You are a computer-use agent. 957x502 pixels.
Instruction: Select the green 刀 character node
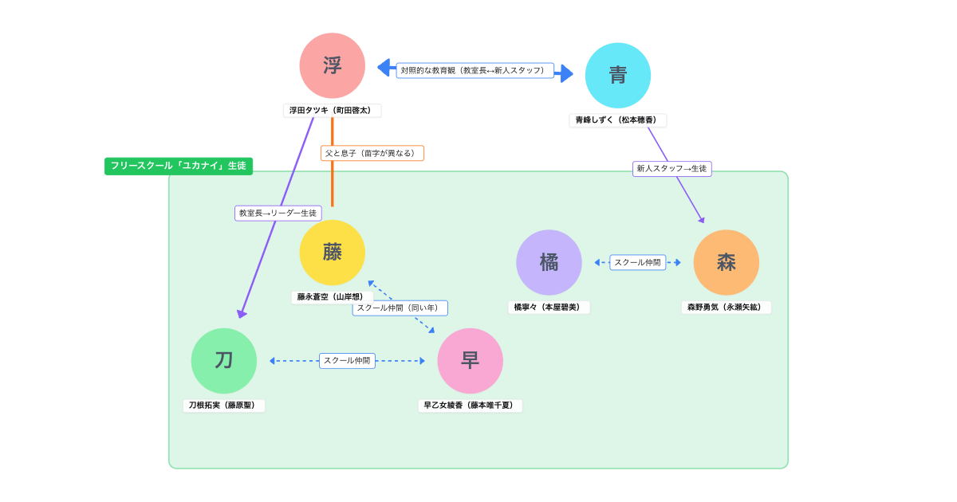click(x=224, y=360)
